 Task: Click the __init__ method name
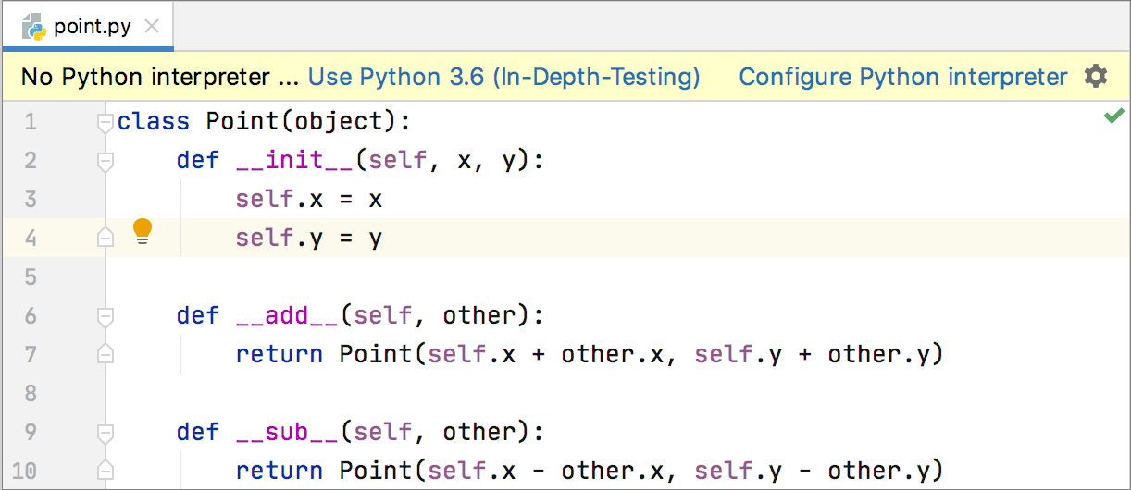point(295,161)
